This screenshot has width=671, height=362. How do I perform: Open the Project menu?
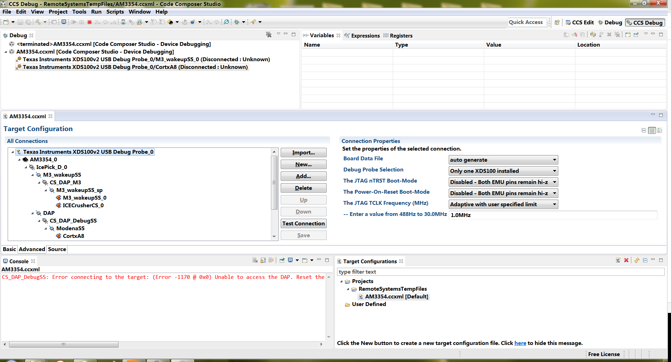click(x=58, y=12)
